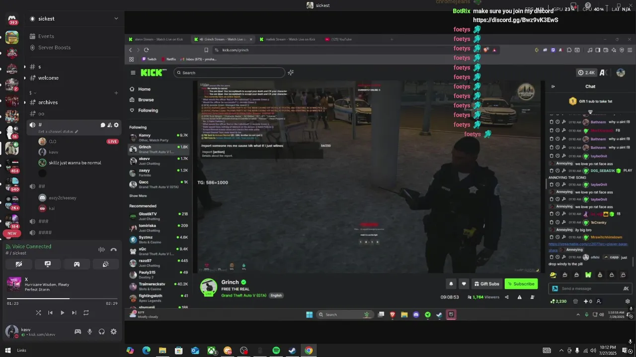Image resolution: width=636 pixels, height=357 pixels.
Task: Open Steam from the Windows taskbar
Action: pyautogui.click(x=293, y=351)
